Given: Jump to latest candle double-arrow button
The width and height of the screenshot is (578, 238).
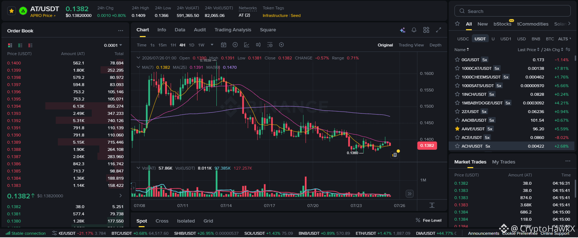Looking at the screenshot, I should click(409, 194).
